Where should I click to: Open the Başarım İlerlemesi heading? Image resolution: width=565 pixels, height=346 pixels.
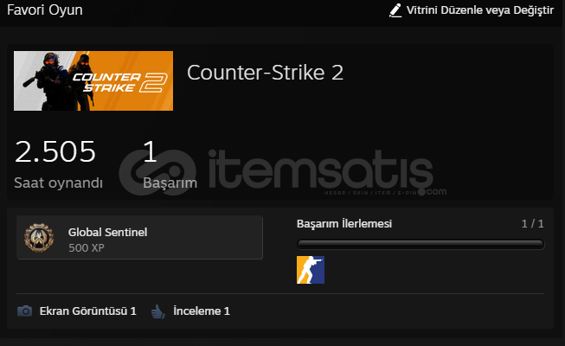pyautogui.click(x=344, y=224)
